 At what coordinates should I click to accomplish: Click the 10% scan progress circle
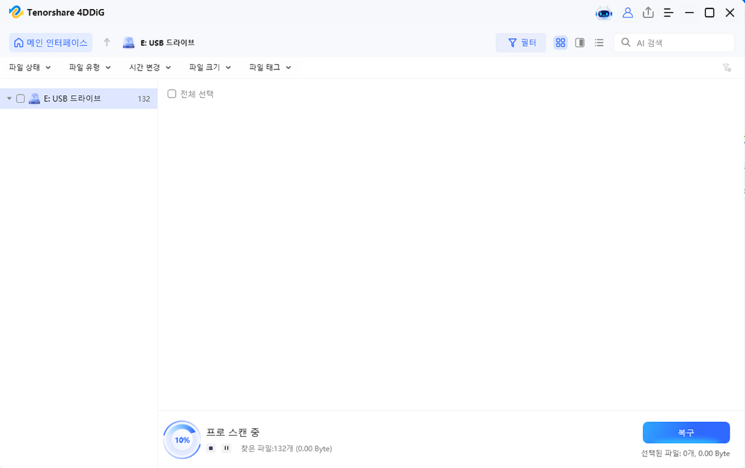182,440
